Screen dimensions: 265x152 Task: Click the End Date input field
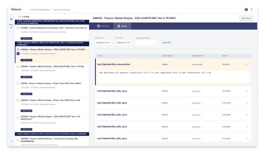pos(124,43)
